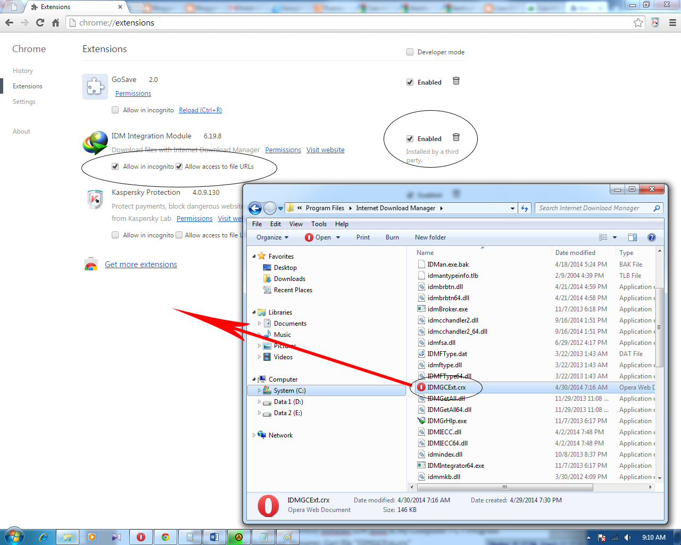The height and width of the screenshot is (545, 681).
Task: Show the Explorer preview pane
Action: (x=633, y=237)
